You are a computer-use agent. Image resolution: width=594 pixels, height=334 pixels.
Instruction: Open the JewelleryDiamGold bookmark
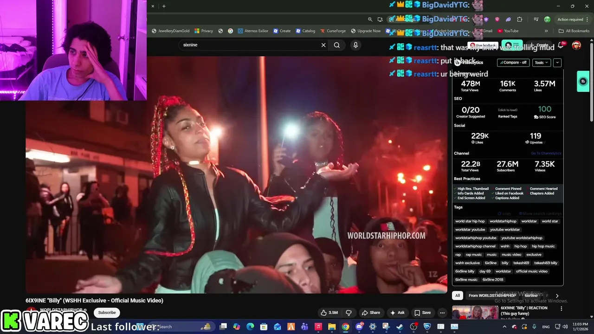click(170, 31)
